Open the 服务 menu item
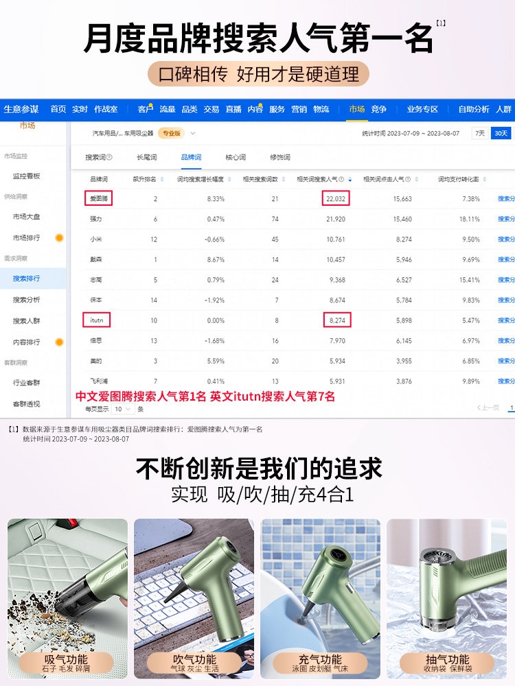 (277, 109)
